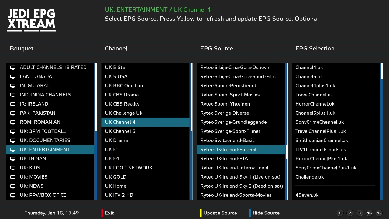
Task: Click the round 2 key icon
Action: click(350, 213)
